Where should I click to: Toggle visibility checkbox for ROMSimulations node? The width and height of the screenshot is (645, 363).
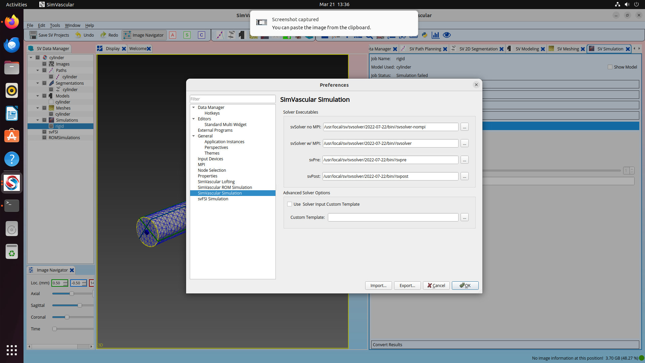tap(44, 137)
